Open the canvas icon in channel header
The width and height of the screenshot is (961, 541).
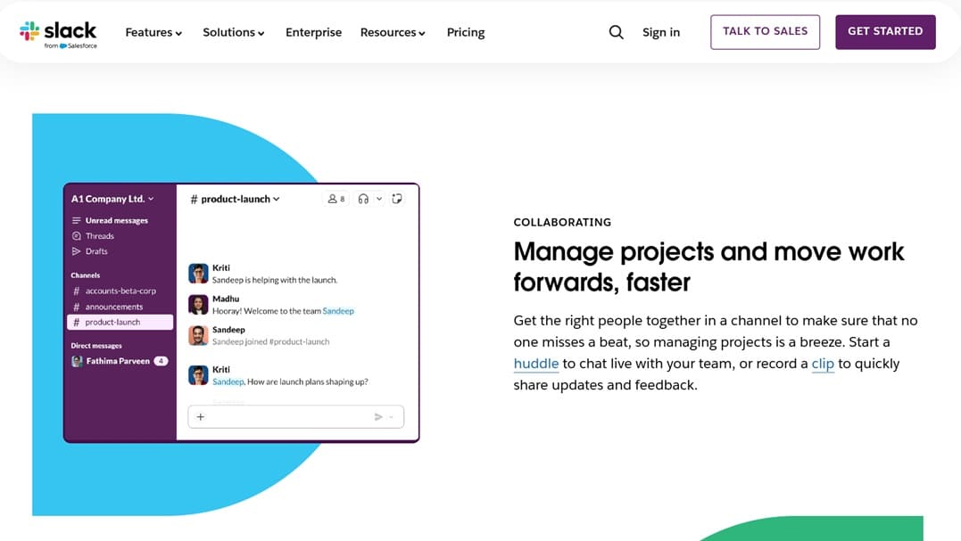pyautogui.click(x=397, y=199)
